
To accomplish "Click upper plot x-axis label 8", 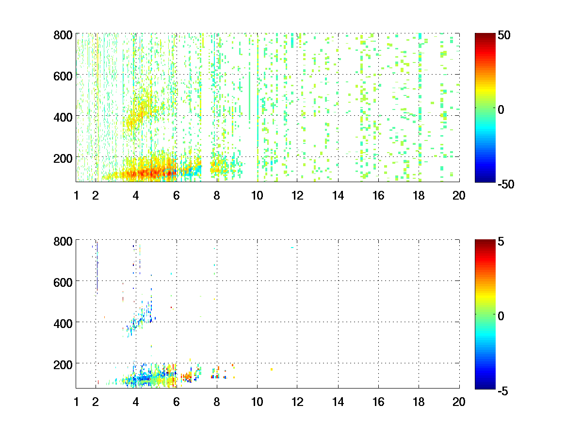I will [217, 195].
